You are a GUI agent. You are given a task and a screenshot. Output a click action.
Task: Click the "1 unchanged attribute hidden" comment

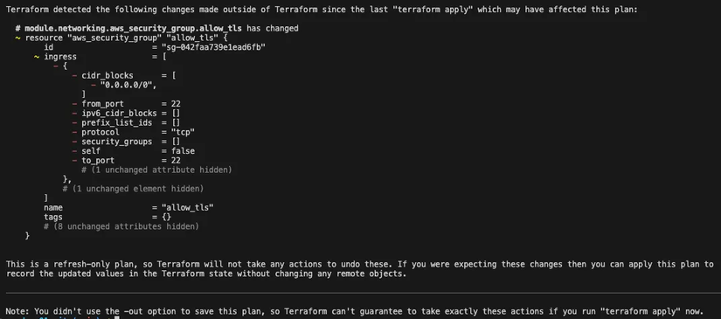156,170
